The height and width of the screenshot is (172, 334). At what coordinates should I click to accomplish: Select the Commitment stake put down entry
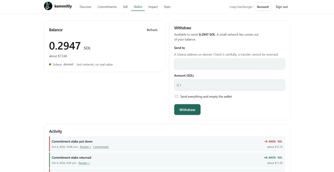(x=167, y=144)
